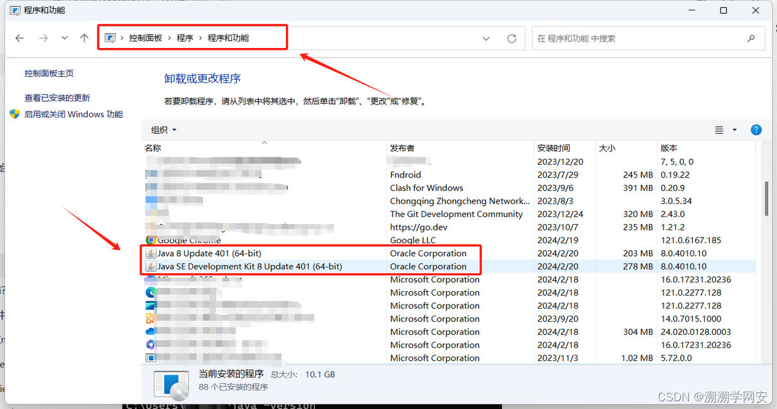This screenshot has height=409, width=777.
Task: Click version 24.020.0128.0003 cell
Action: coord(697,332)
